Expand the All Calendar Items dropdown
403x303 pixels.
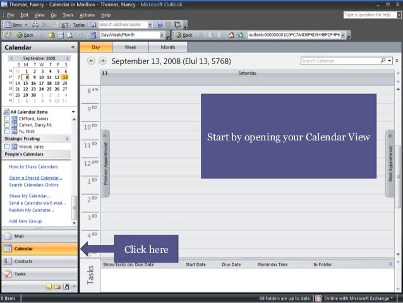73,112
